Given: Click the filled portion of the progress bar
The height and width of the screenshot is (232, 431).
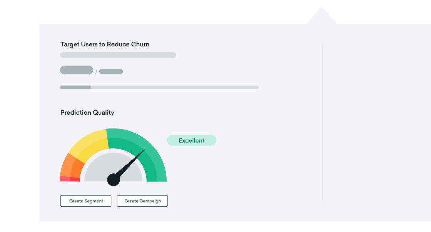Looking at the screenshot, I should (x=75, y=87).
